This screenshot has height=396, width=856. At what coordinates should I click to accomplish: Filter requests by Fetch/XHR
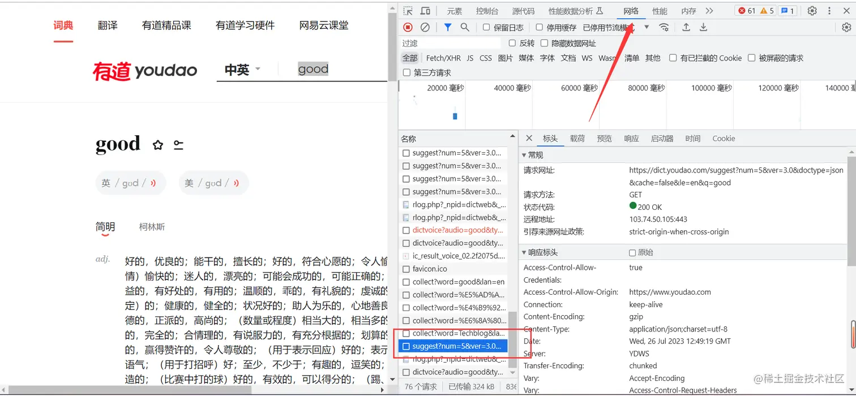coord(443,58)
